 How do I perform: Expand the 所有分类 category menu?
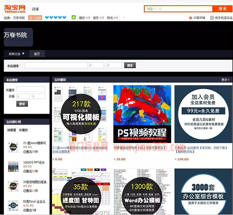click(x=16, y=54)
